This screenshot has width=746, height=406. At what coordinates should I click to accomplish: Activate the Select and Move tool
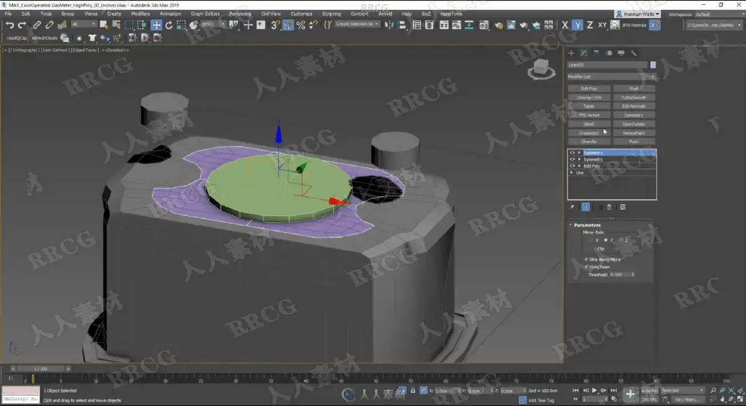[x=156, y=25]
